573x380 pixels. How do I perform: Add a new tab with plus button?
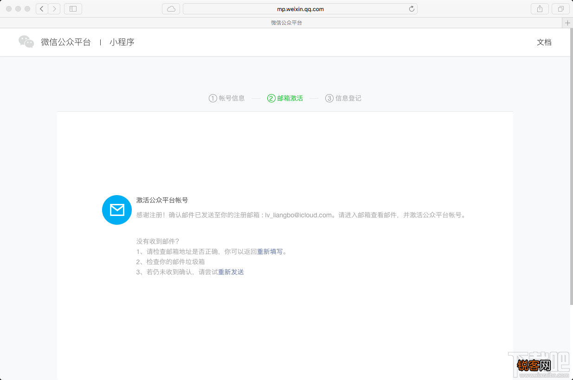(567, 23)
